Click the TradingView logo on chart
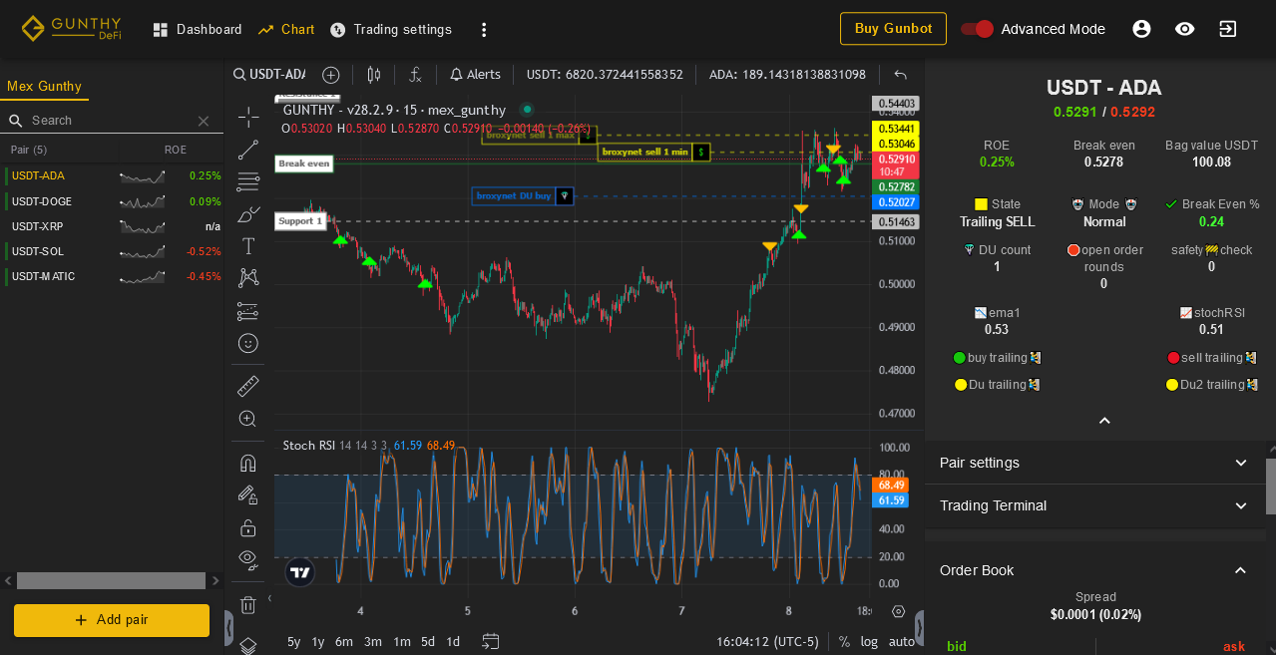Image resolution: width=1276 pixels, height=655 pixels. pyautogui.click(x=300, y=572)
